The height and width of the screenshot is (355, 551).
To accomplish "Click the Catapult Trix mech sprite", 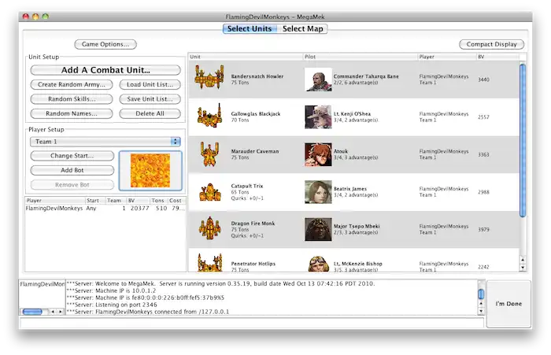I will [x=210, y=192].
